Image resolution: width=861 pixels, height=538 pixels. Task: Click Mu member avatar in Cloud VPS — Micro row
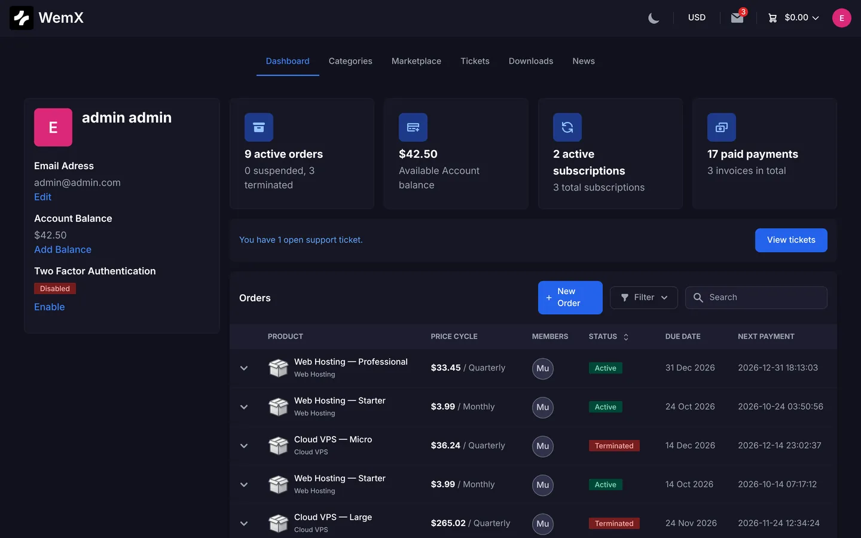point(543,446)
